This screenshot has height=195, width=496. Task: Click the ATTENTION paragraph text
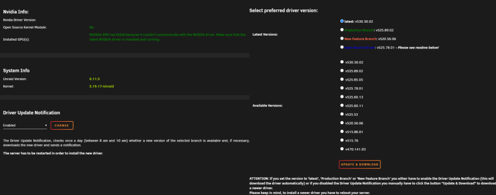pos(372,186)
